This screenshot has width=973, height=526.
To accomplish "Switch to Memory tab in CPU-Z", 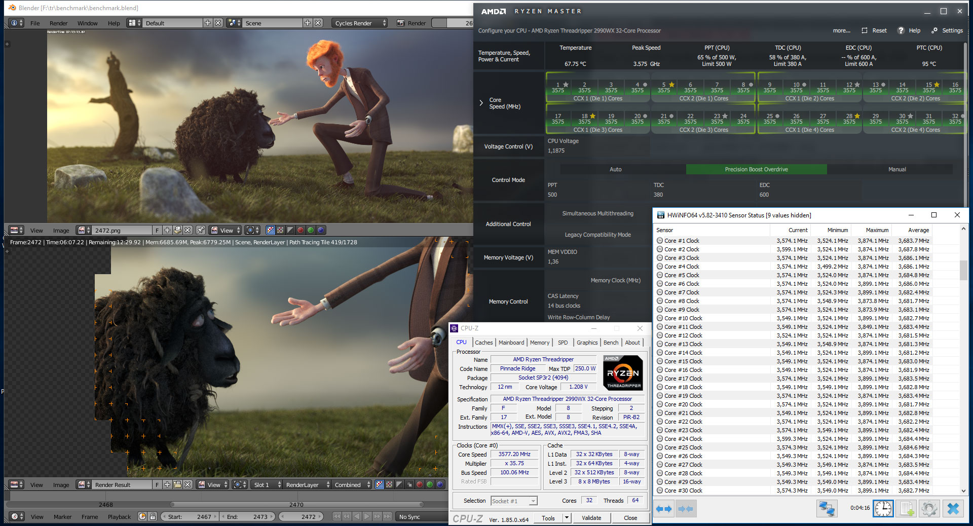I will coord(540,343).
